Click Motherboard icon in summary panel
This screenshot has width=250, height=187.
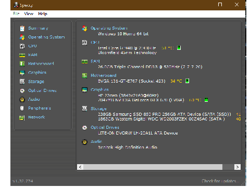84,76
